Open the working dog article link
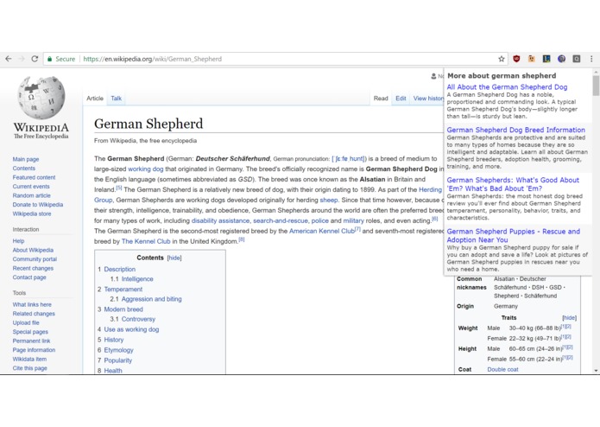 coord(145,169)
